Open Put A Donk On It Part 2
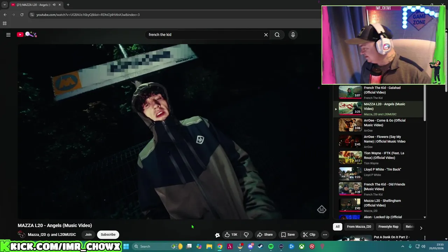The image size is (448, 252). point(392,237)
